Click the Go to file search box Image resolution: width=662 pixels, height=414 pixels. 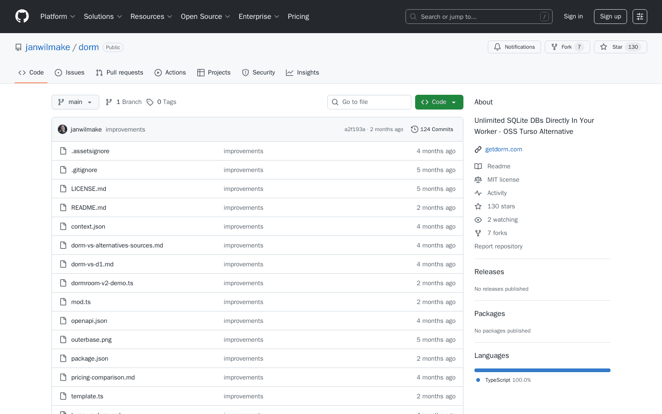369,102
